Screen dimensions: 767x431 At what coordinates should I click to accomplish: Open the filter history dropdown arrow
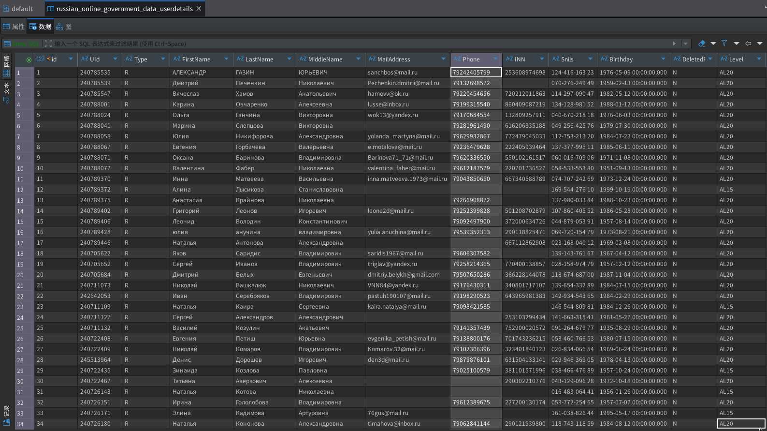point(760,44)
